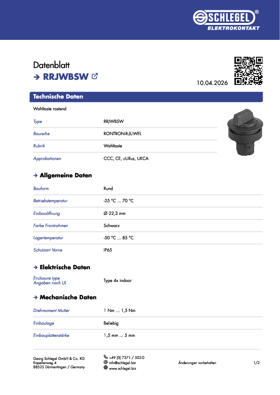Open the www.schlegel.biz website link
Screen dimensions: 280x395
[123, 368]
